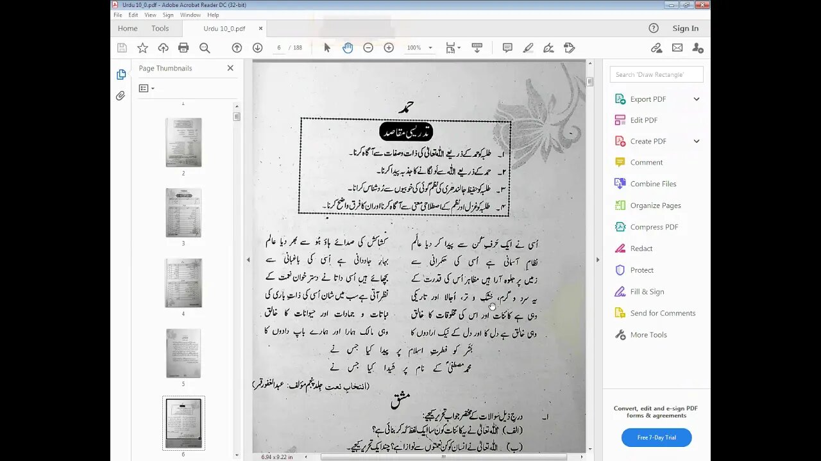Collapse the right tools pane arrow
This screenshot has width=821, height=461.
coord(598,260)
